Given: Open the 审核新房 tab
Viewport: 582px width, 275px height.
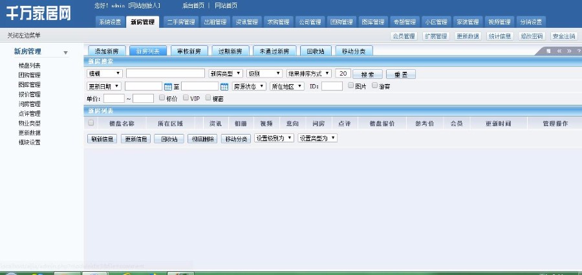Looking at the screenshot, I should pyautogui.click(x=189, y=51).
